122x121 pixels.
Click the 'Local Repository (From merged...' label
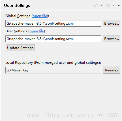[53, 63]
